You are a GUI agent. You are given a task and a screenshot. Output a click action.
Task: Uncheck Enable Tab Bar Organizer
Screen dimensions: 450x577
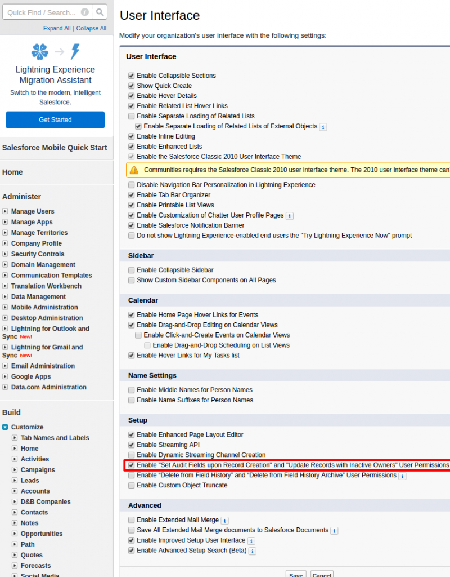point(131,195)
